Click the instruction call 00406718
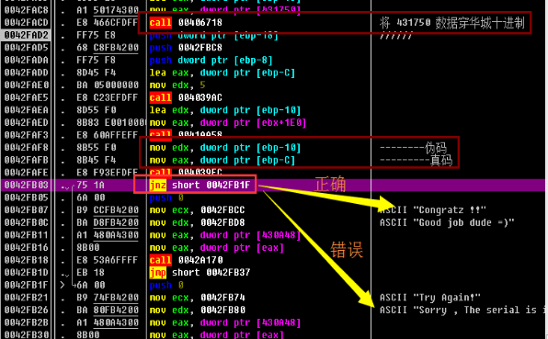The height and width of the screenshot is (339, 548). coord(186,22)
